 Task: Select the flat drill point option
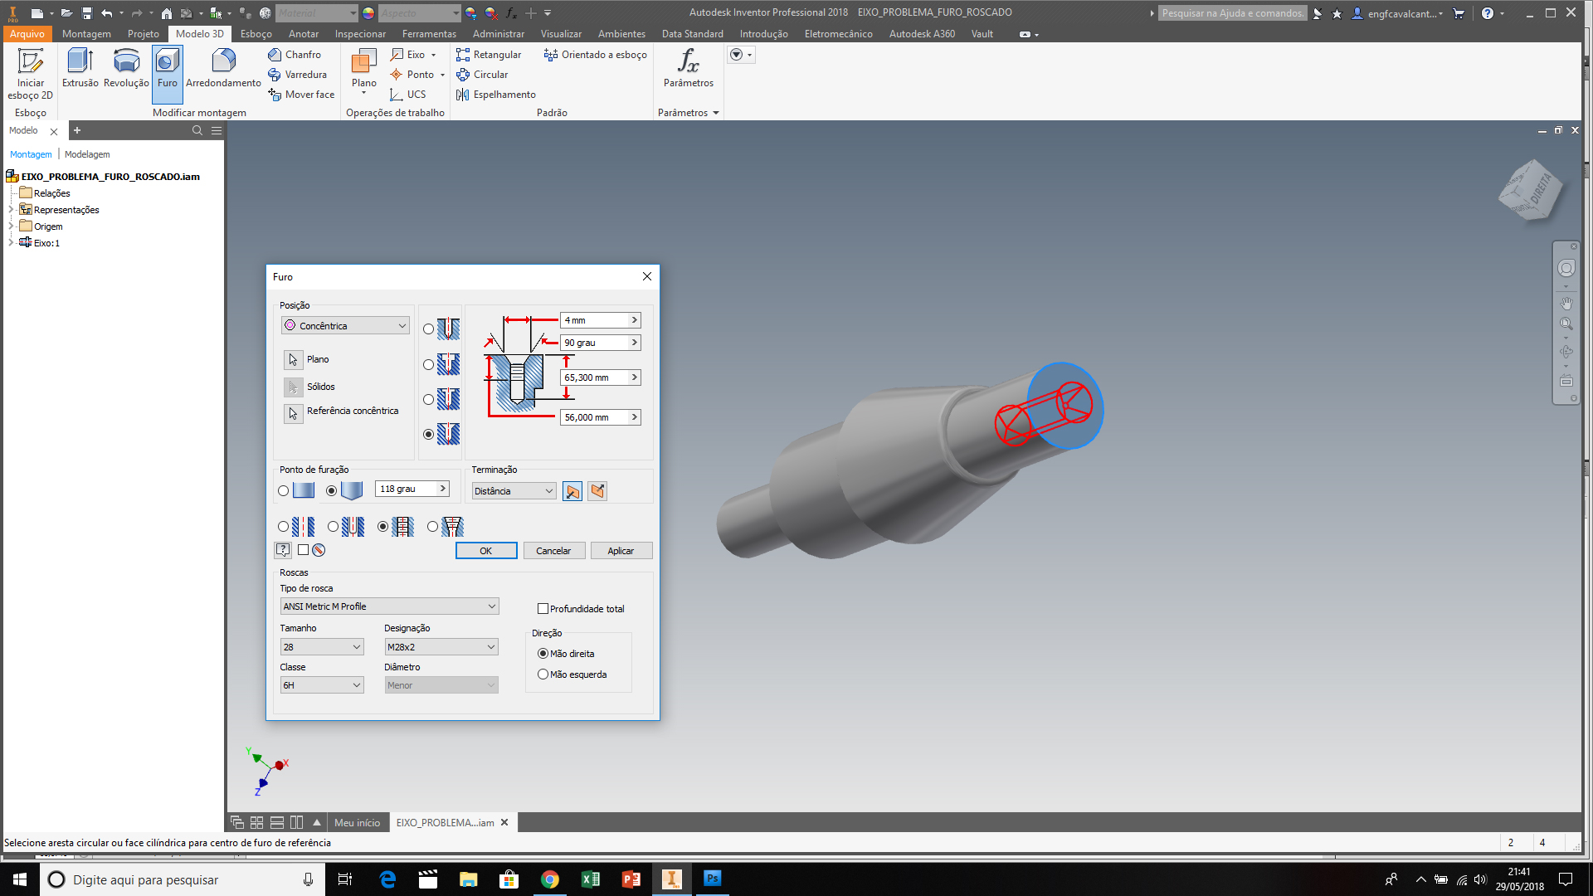[x=284, y=491]
